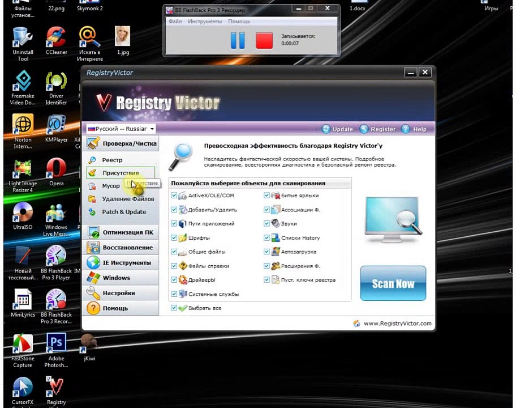516x408 pixels.
Task: Launch the MiniLyrics shortcut
Action: [23, 303]
